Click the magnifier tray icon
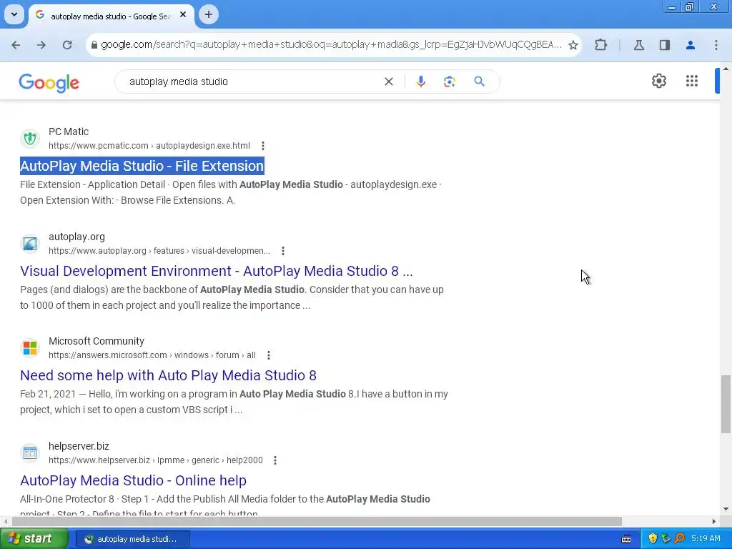 pyautogui.click(x=679, y=539)
